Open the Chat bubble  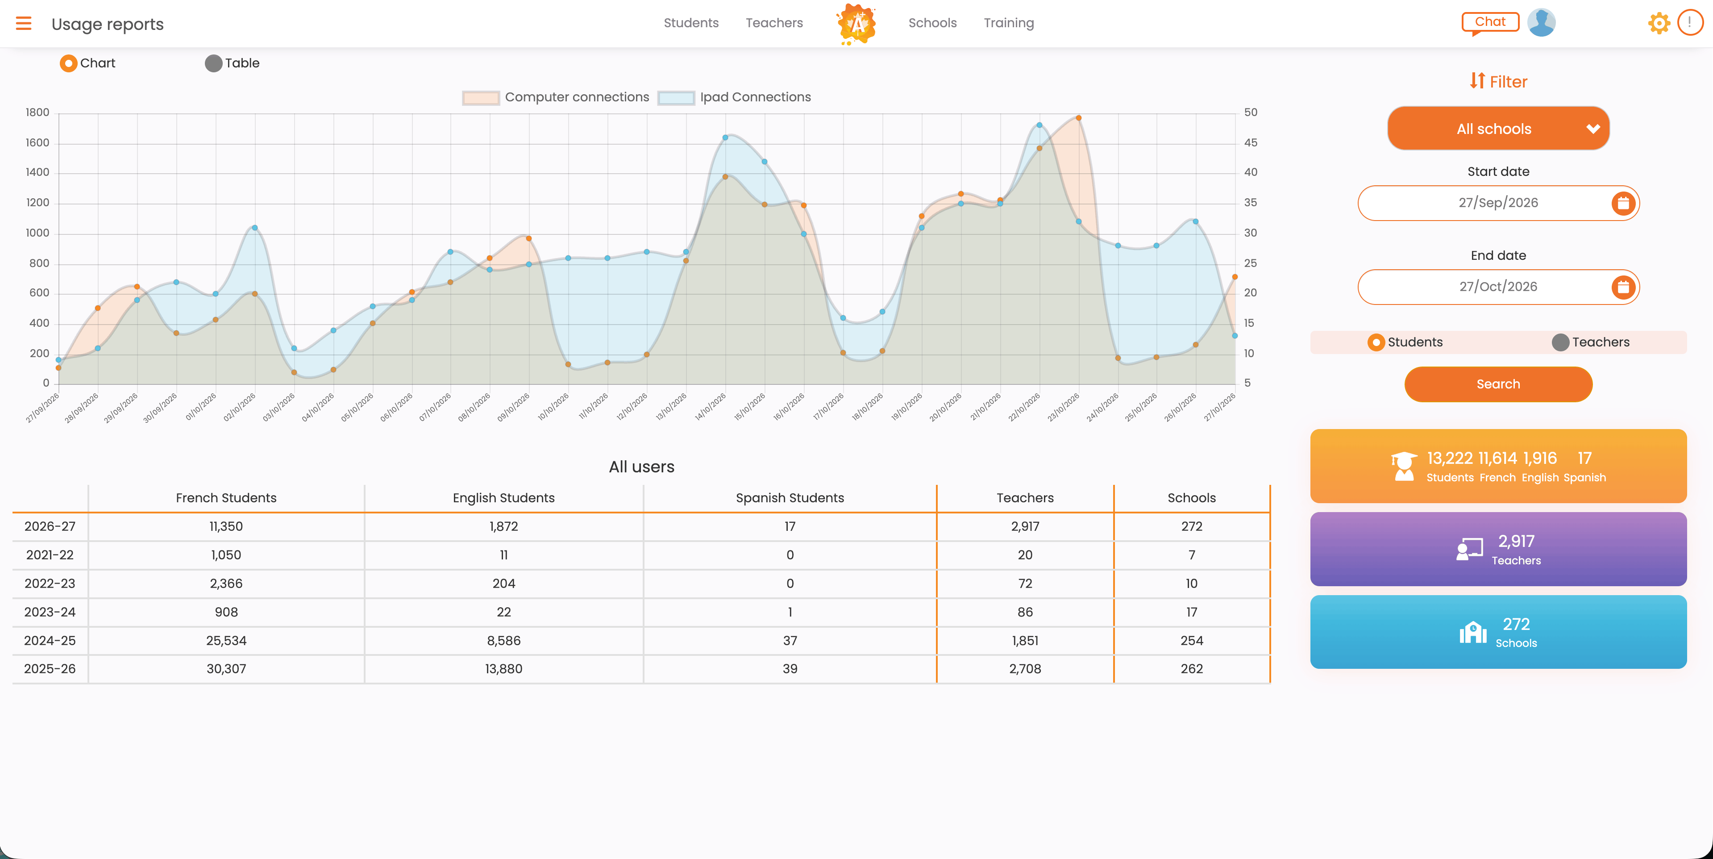pyautogui.click(x=1490, y=23)
